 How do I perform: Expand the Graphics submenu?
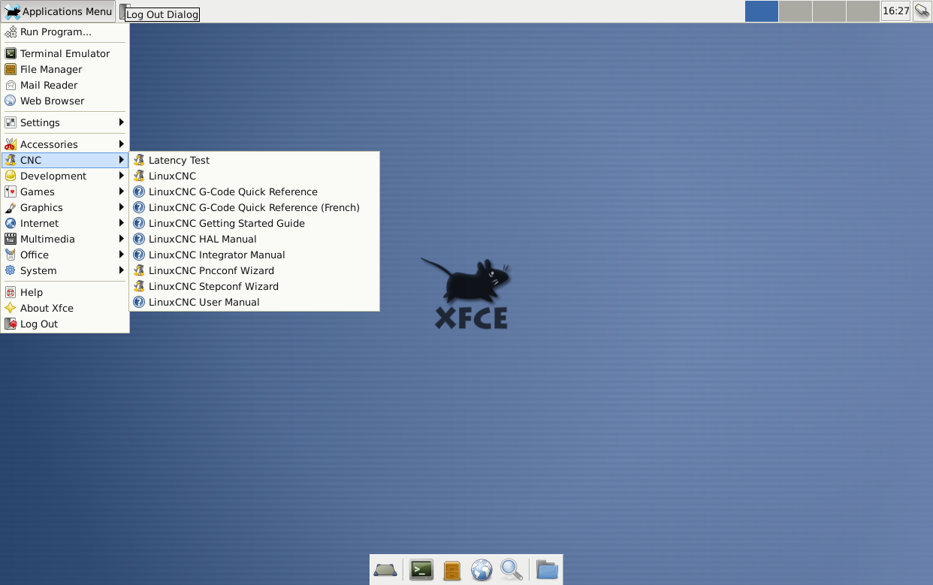(65, 207)
